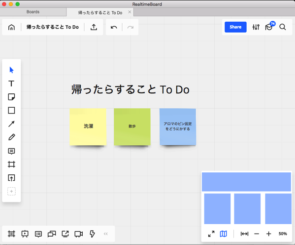
Task: Toggle the minimap display
Action: [223, 234]
